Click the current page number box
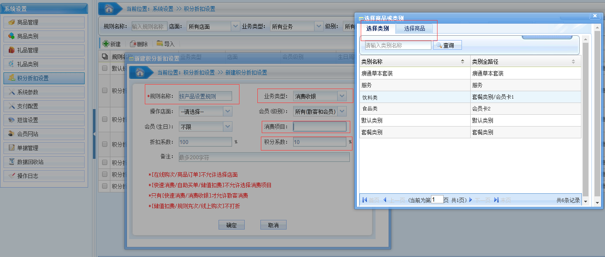 [x=437, y=199]
